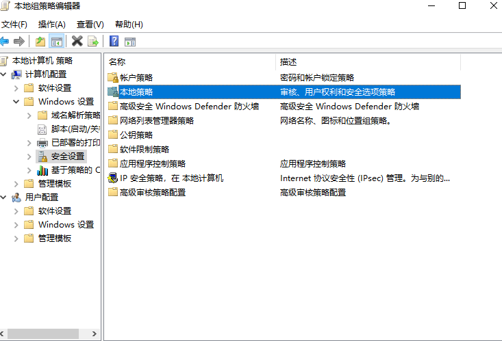Collapse the Windows 设置 node under 计算机配置
This screenshot has height=341, width=502.
coord(16,102)
